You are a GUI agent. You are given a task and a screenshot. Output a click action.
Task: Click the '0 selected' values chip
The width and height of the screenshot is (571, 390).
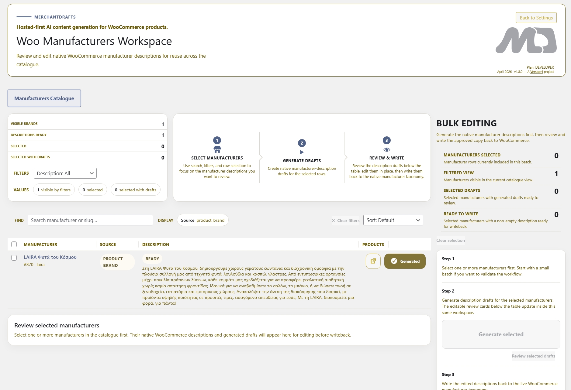[x=92, y=190]
